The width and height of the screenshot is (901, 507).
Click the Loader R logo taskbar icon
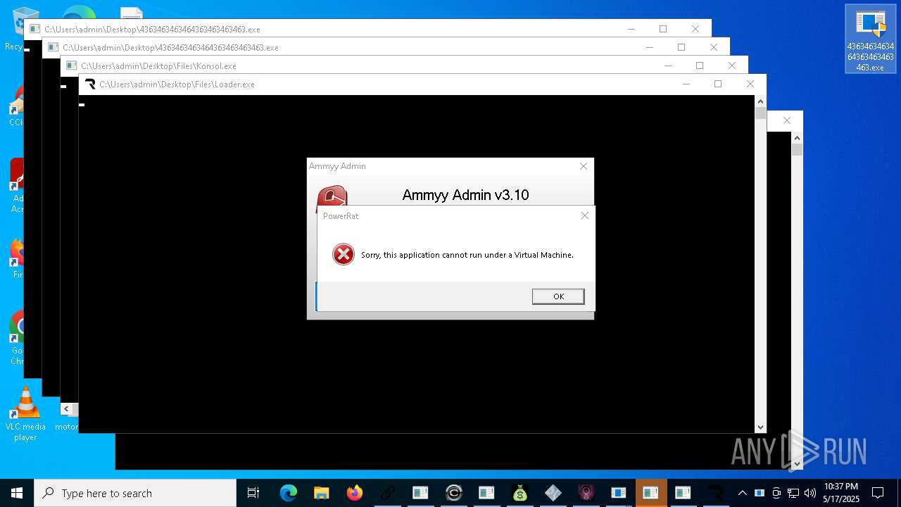(717, 493)
